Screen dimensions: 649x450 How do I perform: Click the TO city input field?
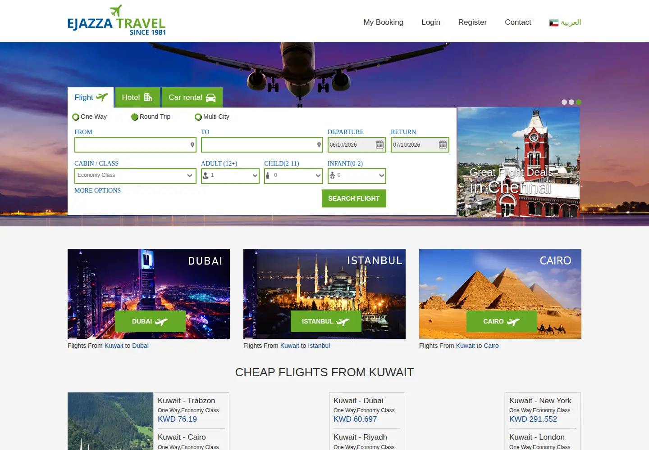(262, 145)
